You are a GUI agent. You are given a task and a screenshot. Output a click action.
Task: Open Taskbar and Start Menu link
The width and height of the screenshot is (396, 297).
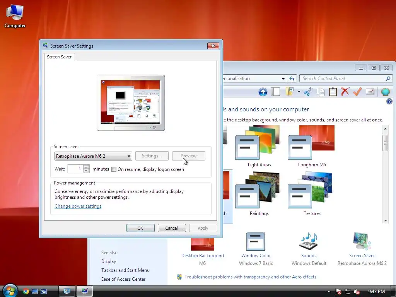[x=125, y=270]
